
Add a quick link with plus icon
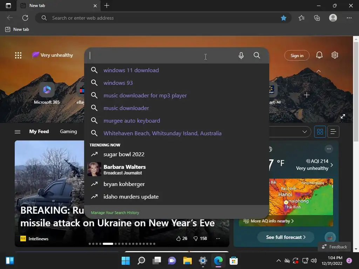(306, 95)
